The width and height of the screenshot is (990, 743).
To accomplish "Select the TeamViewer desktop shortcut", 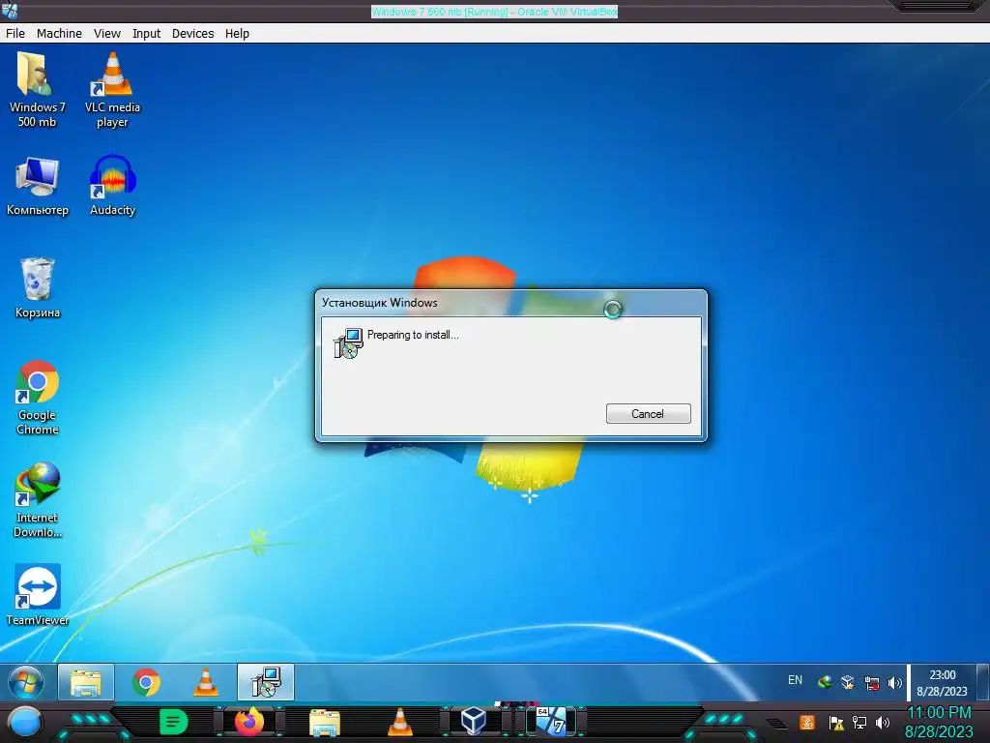I will (38, 595).
